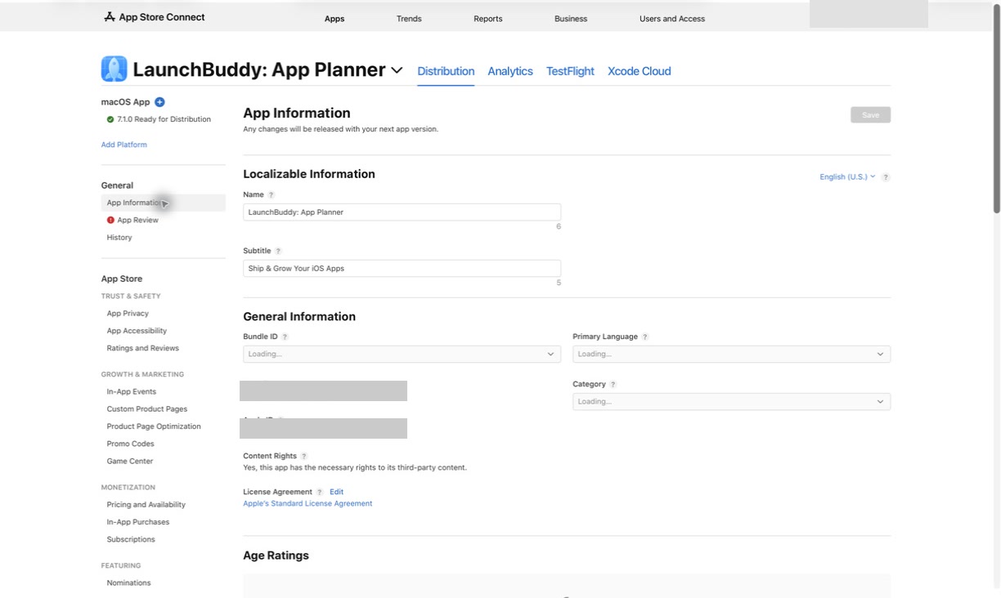Open Trends in top navigation
1001x598 pixels.
[409, 19]
